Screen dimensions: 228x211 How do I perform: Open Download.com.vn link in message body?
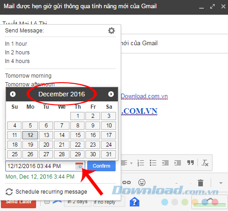144,96
